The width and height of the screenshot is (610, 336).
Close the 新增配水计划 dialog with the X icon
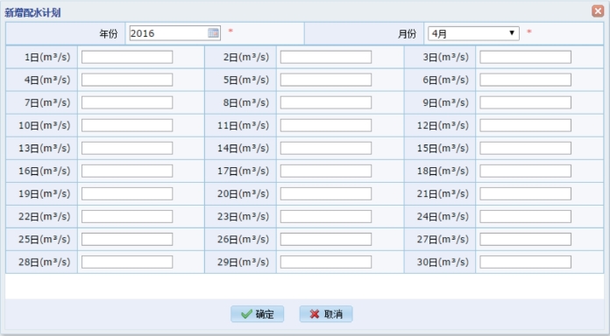coord(598,10)
